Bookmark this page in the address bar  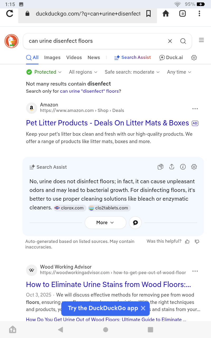coord(148,13)
